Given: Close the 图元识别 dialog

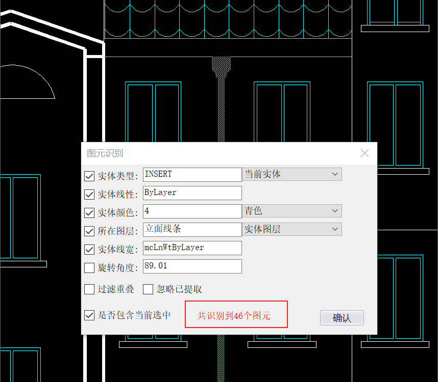Looking at the screenshot, I should click(x=364, y=153).
